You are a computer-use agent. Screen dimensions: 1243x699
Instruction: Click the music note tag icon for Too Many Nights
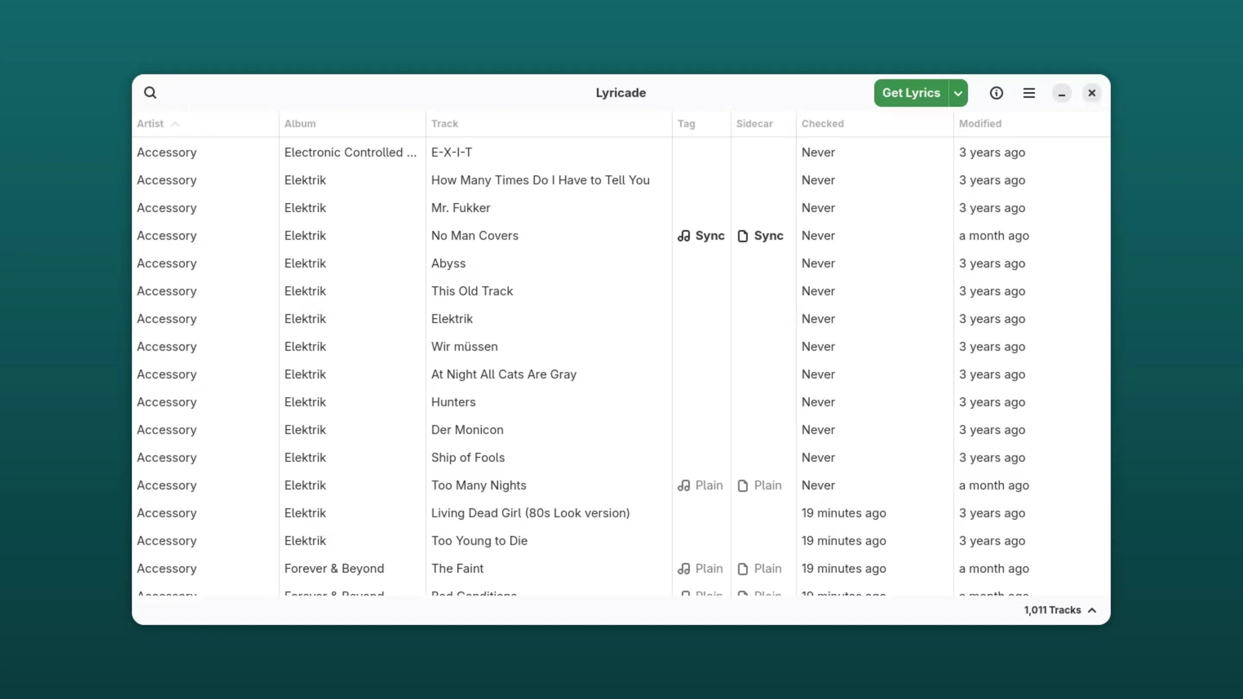684,486
